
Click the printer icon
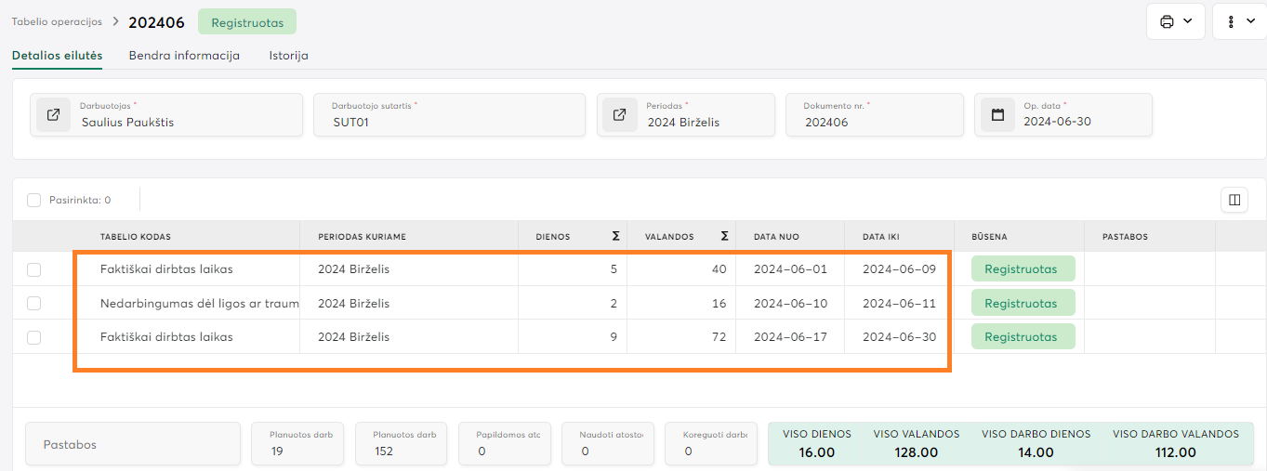click(x=1167, y=21)
